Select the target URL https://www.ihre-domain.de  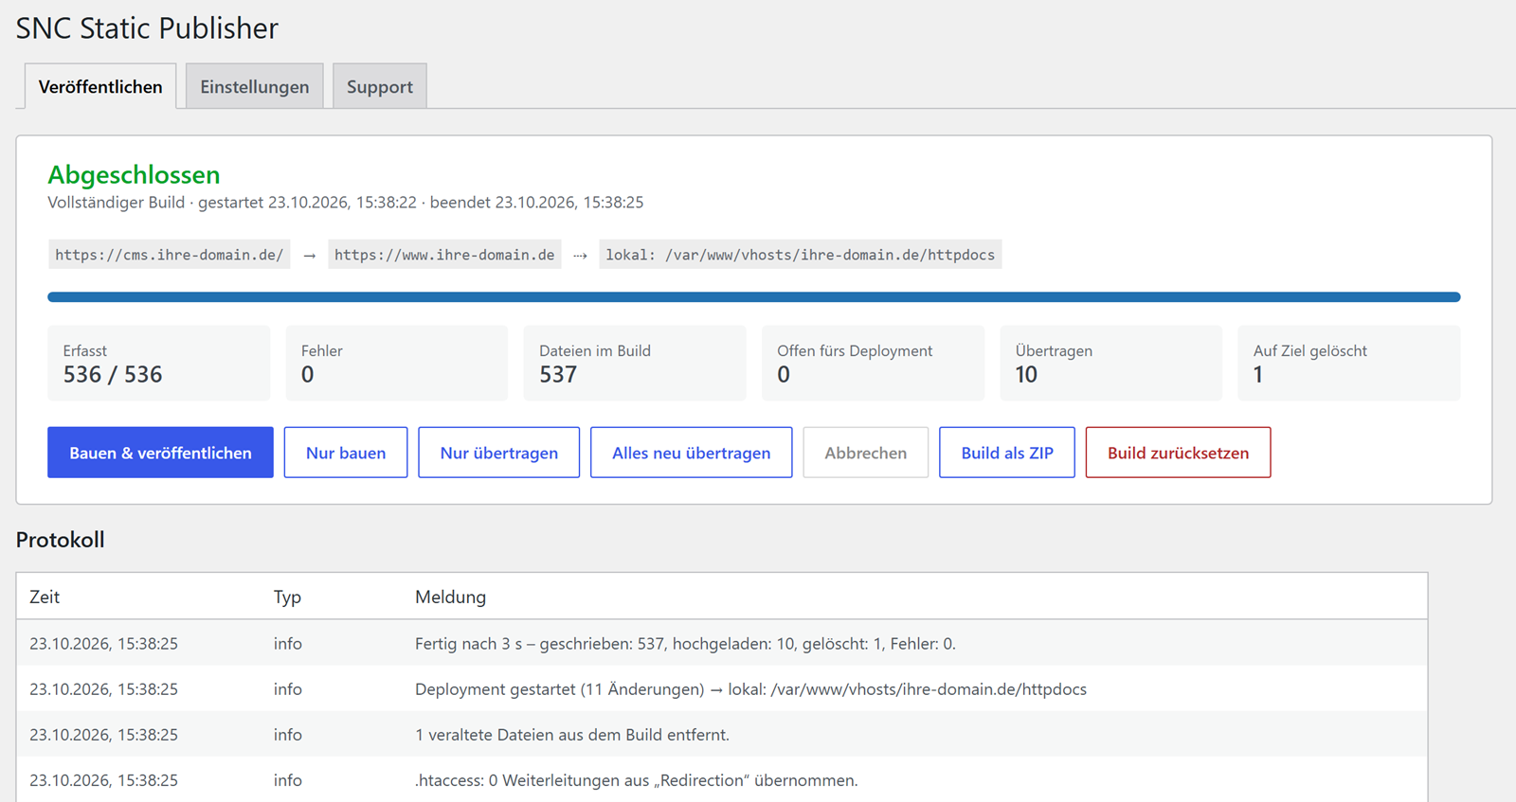pyautogui.click(x=444, y=255)
